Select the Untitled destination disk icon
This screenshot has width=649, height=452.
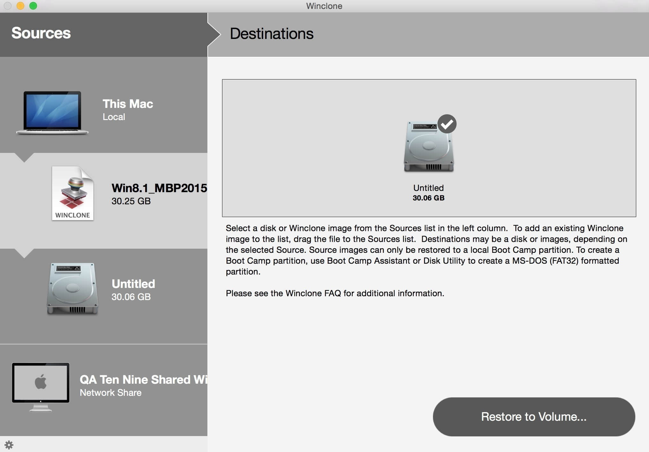click(429, 147)
